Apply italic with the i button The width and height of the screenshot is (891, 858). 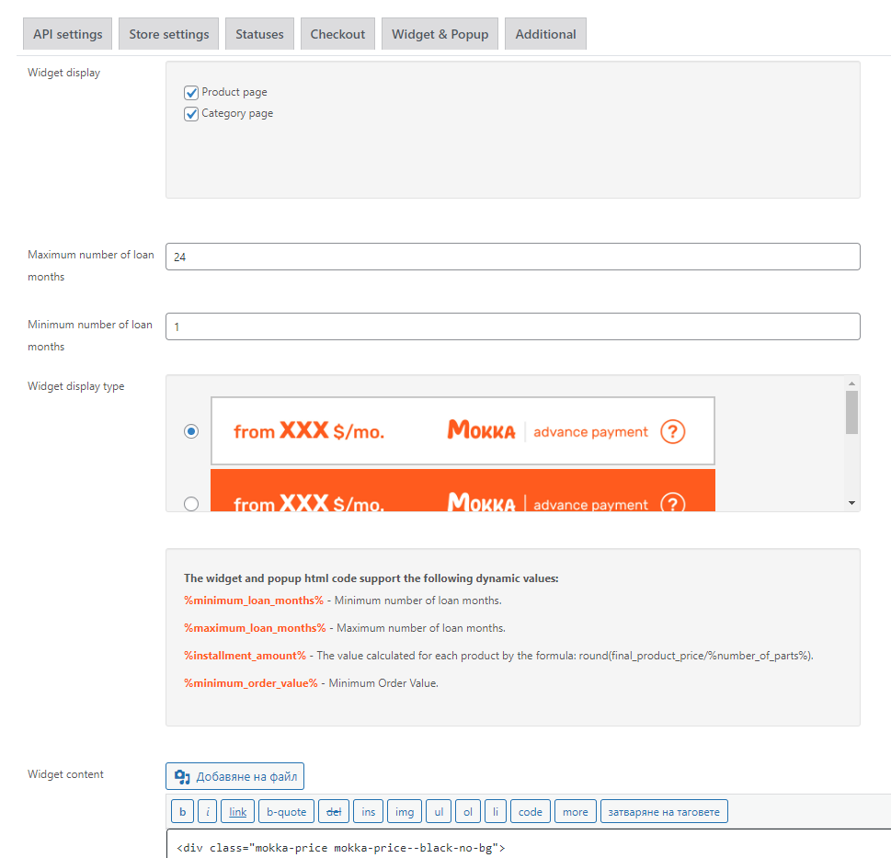208,811
